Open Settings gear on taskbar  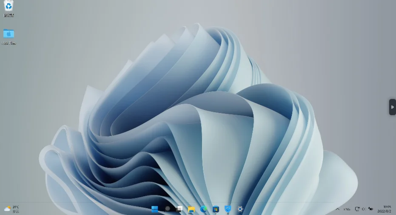(x=240, y=209)
